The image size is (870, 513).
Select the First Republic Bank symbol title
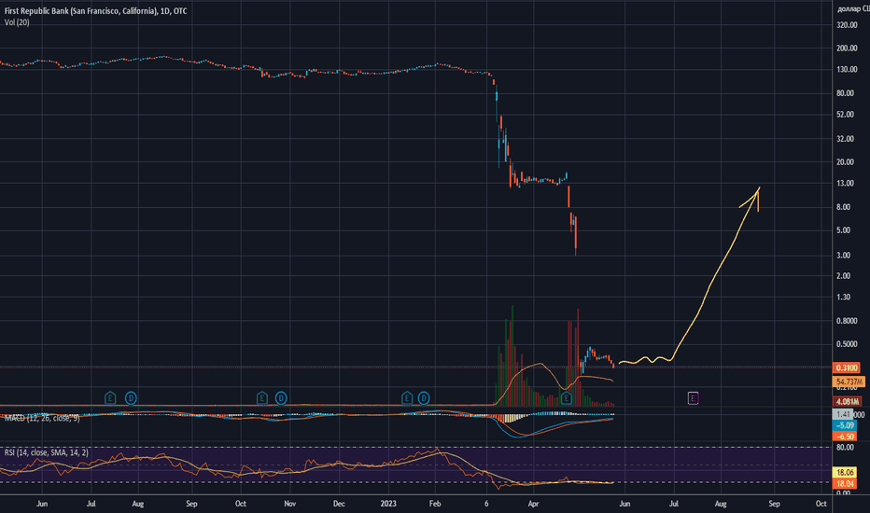pos(95,11)
